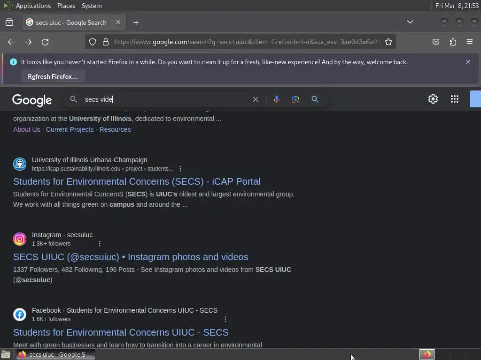Click the address bar URL
This screenshot has width=481, height=360.
[x=247, y=42]
